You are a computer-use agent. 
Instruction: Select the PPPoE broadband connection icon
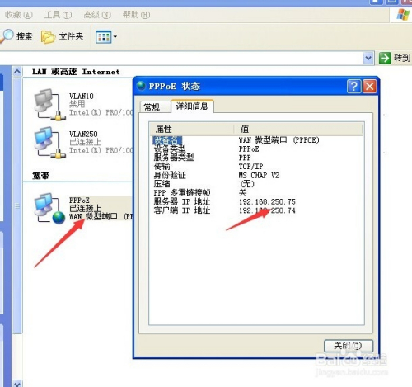pos(49,208)
